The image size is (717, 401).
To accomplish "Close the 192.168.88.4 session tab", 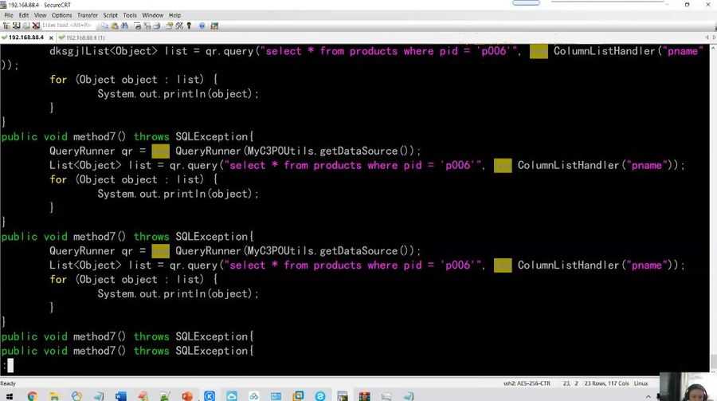I will [x=51, y=37].
